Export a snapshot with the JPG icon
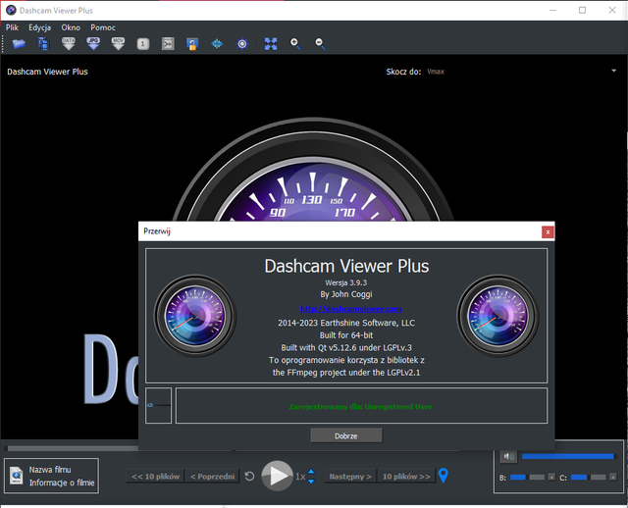Screen dimensions: 628x508 93,43
